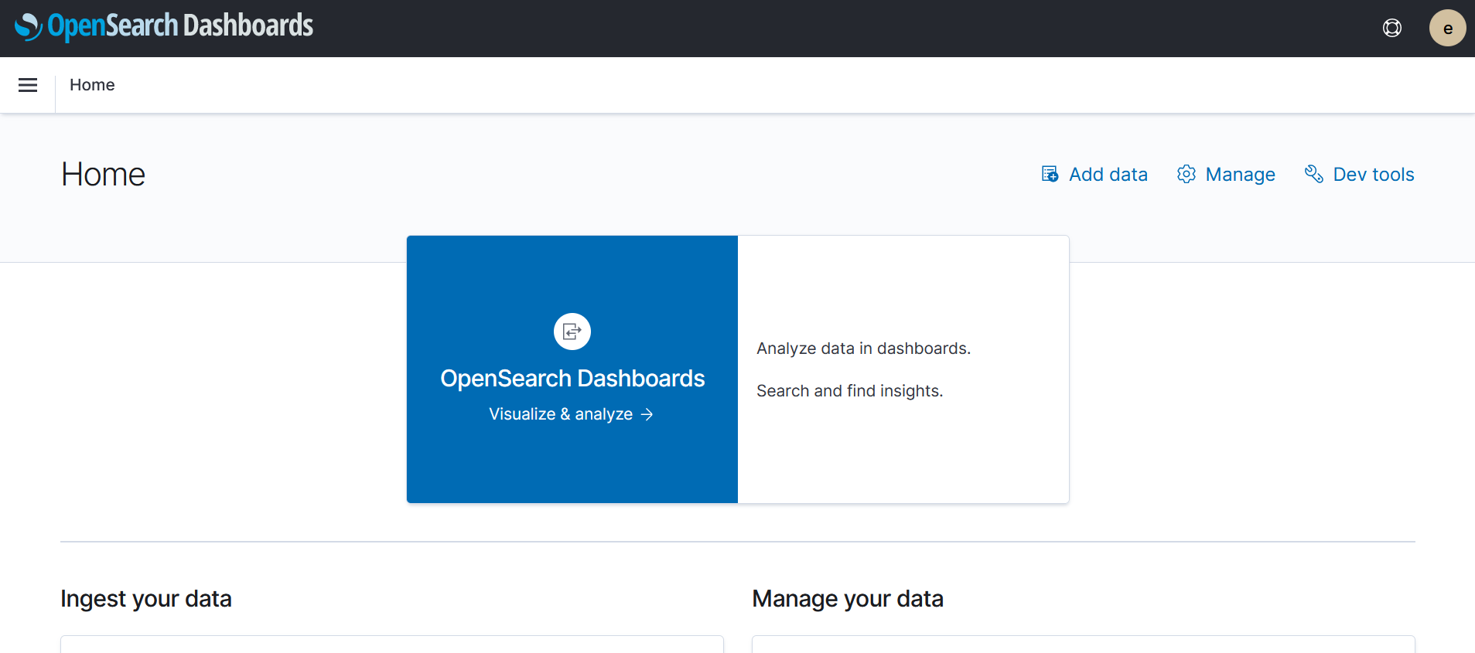Click 'Search and find insights.' text
The width and height of the screenshot is (1475, 653).
tap(849, 391)
